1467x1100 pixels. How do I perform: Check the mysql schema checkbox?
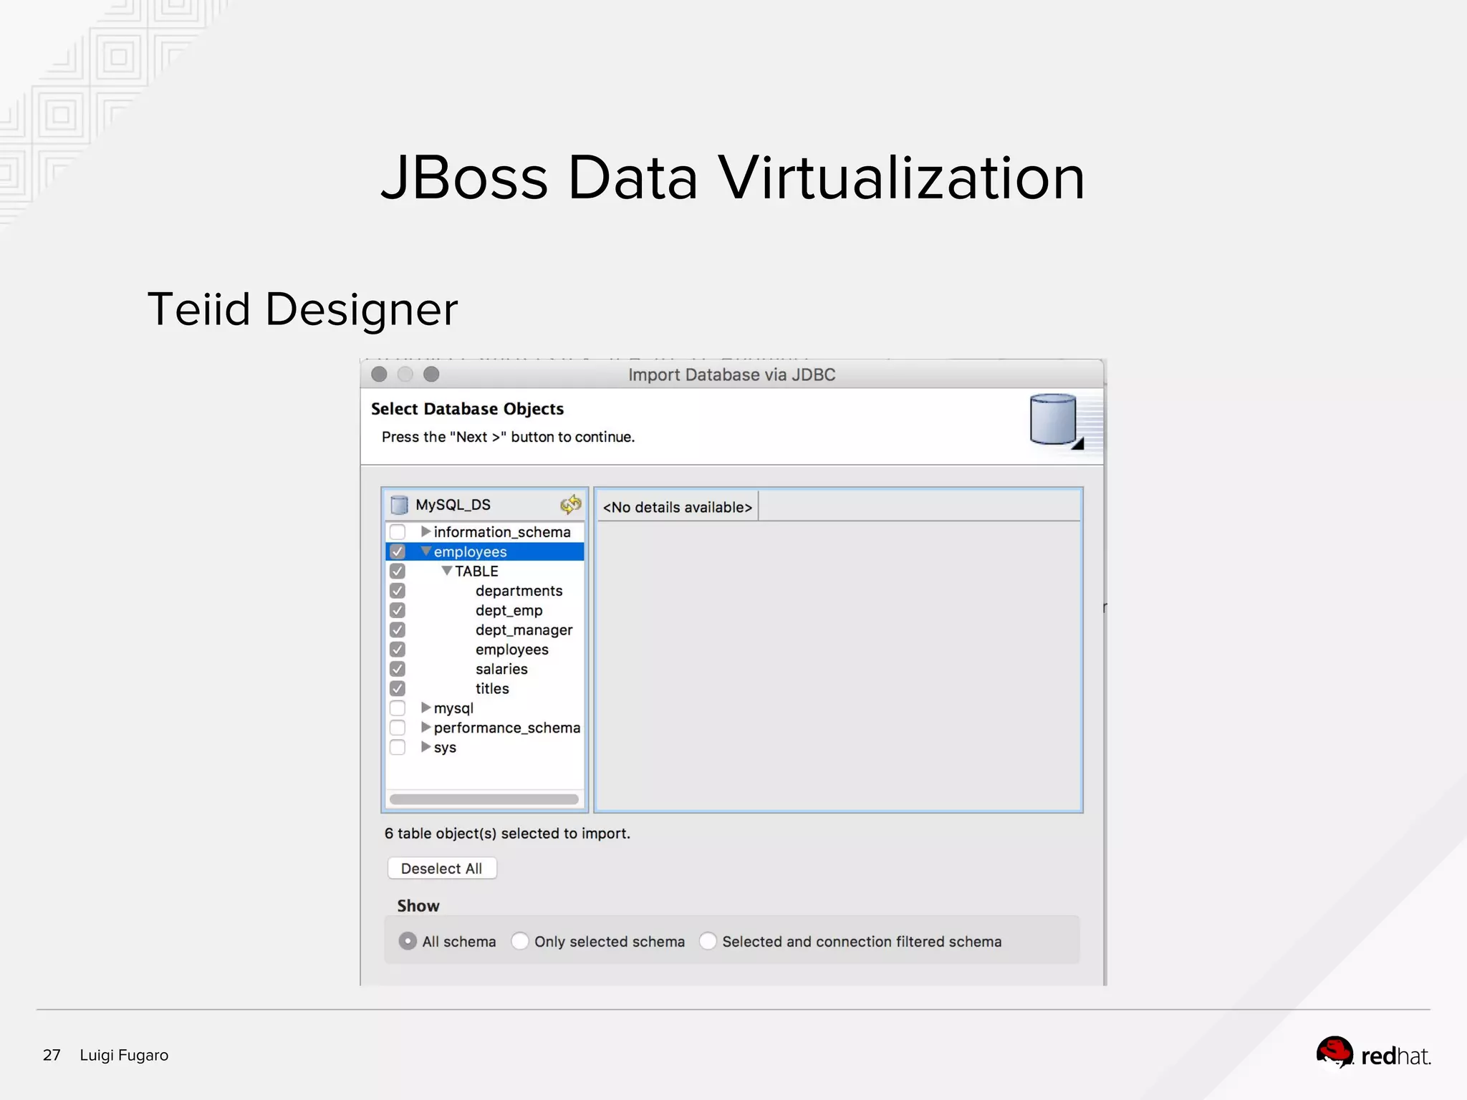[398, 708]
